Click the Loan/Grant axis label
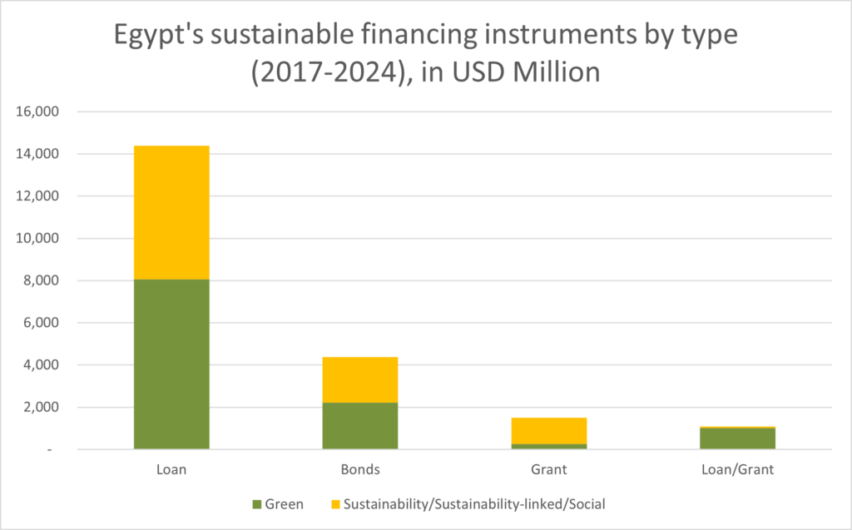The width and height of the screenshot is (852, 530). [737, 469]
